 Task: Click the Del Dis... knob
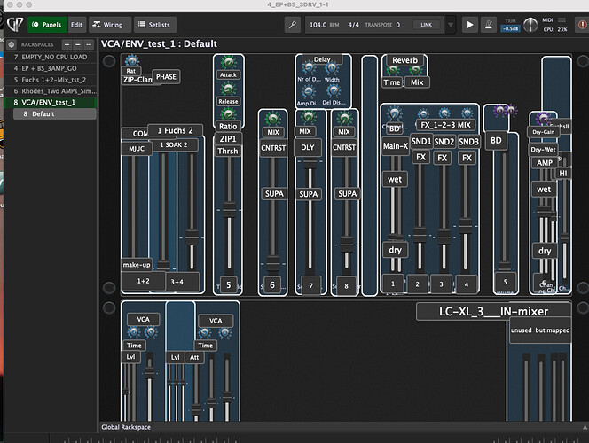[334, 91]
